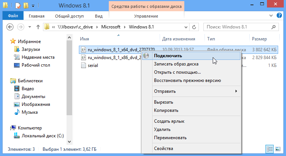Viewport: 286px width, 156px height.
Task: Open Загрузки folder in Favorites
Action: [31, 49]
